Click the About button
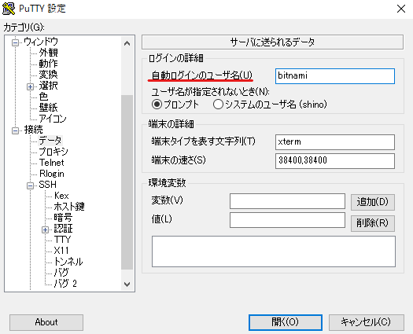Screen dimensions: 413x334 tap(46, 322)
